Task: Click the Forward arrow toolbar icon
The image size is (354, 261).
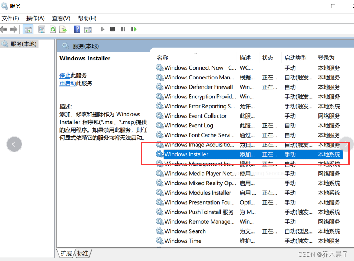Action: (x=14, y=29)
